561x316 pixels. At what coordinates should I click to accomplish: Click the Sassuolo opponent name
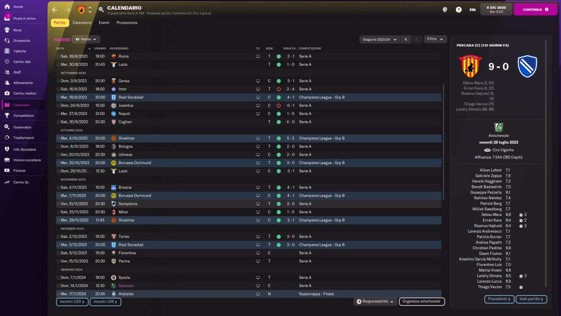126,286
